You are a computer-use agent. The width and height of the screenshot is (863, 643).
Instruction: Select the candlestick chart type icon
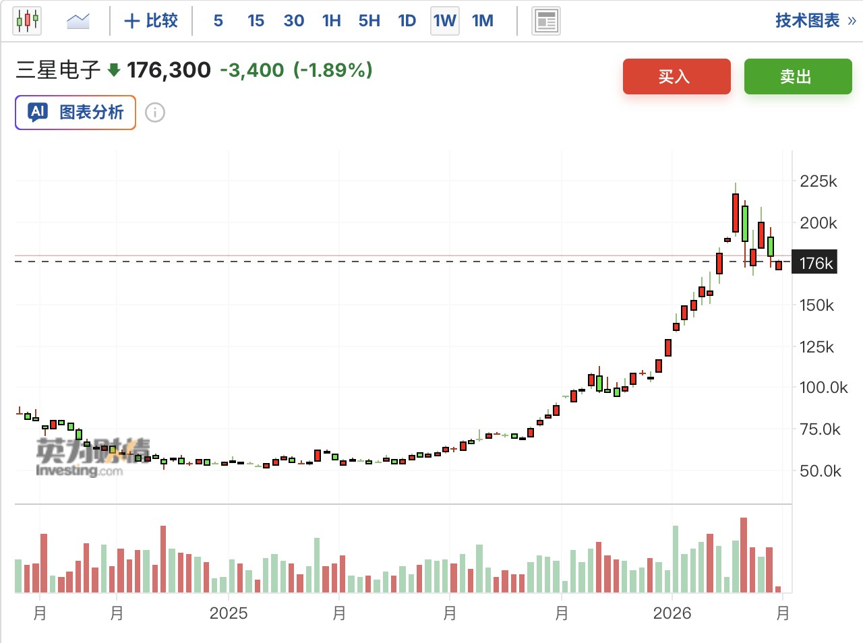(x=27, y=21)
